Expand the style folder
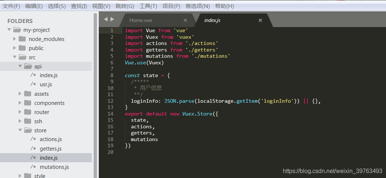 pos(20,175)
